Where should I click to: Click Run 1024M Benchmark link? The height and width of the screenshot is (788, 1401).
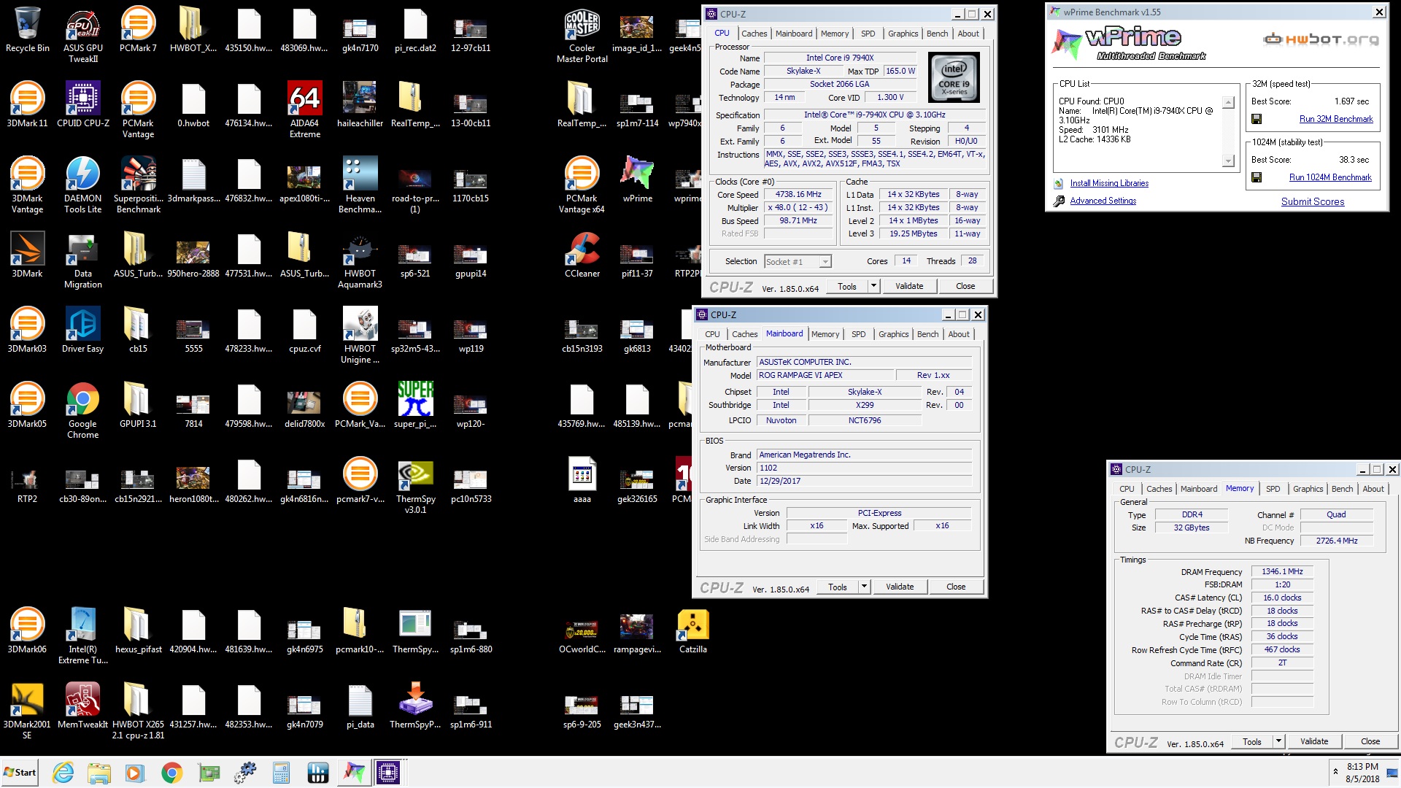[1330, 177]
